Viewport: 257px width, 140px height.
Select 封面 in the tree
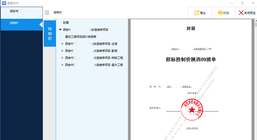(x=66, y=23)
